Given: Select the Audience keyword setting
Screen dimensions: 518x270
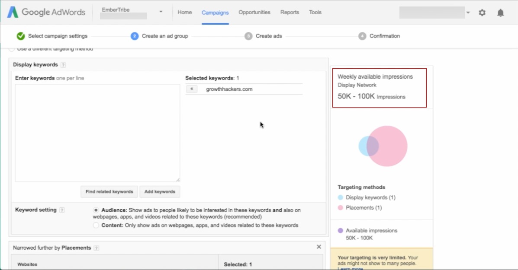Looking at the screenshot, I should 96,210.
